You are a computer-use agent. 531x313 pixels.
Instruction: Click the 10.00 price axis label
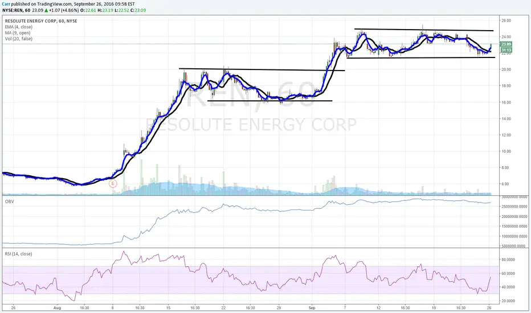click(x=506, y=151)
